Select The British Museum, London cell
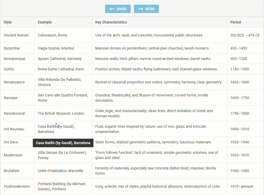The height and width of the screenshot is (195, 264). click(61, 113)
